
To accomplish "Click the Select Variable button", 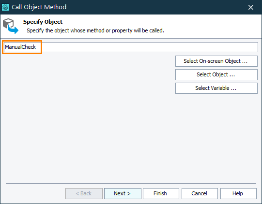I will (216, 88).
